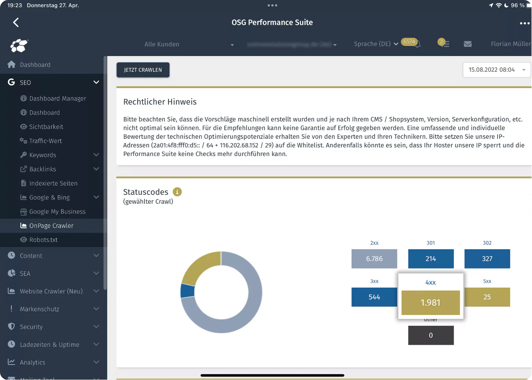This screenshot has width=532, height=380.
Task: Expand the Content section chevron
Action: [x=96, y=255]
